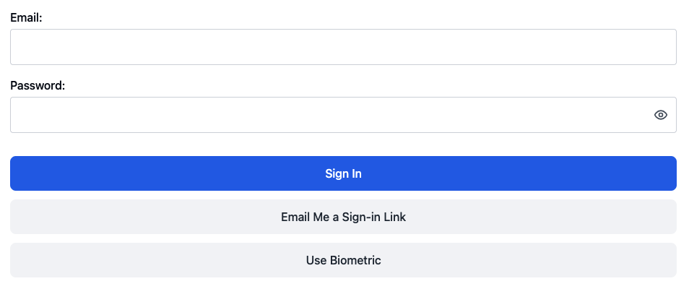Activate the empty Email text field

click(343, 47)
